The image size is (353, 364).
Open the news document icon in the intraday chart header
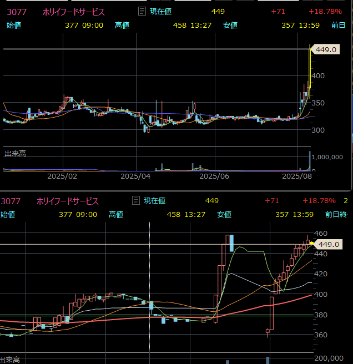coord(136,200)
